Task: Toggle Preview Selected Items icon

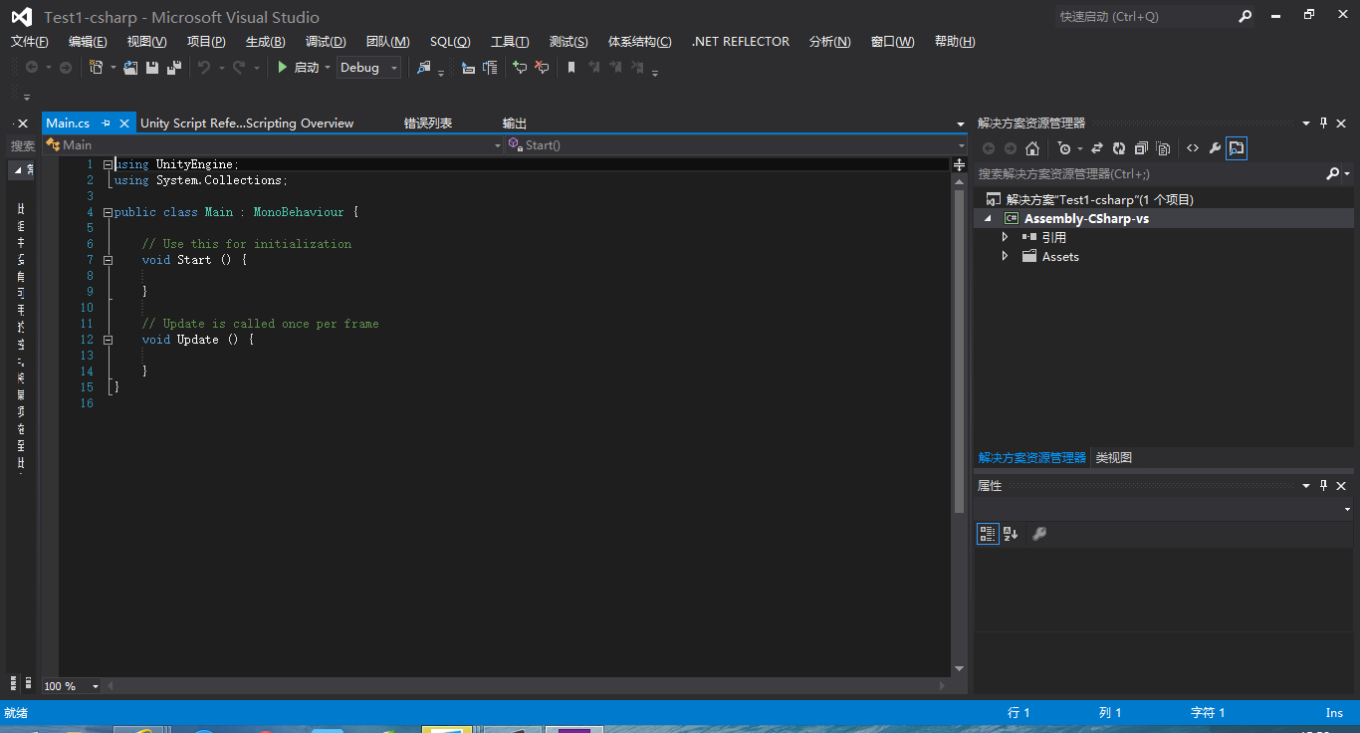Action: click(x=1237, y=148)
